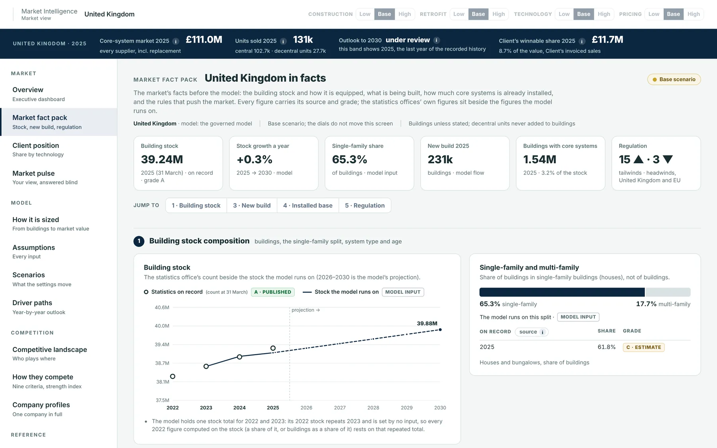This screenshot has height=448, width=717.
Task: Click the A · PUBLISHED grade badge
Action: [273, 292]
